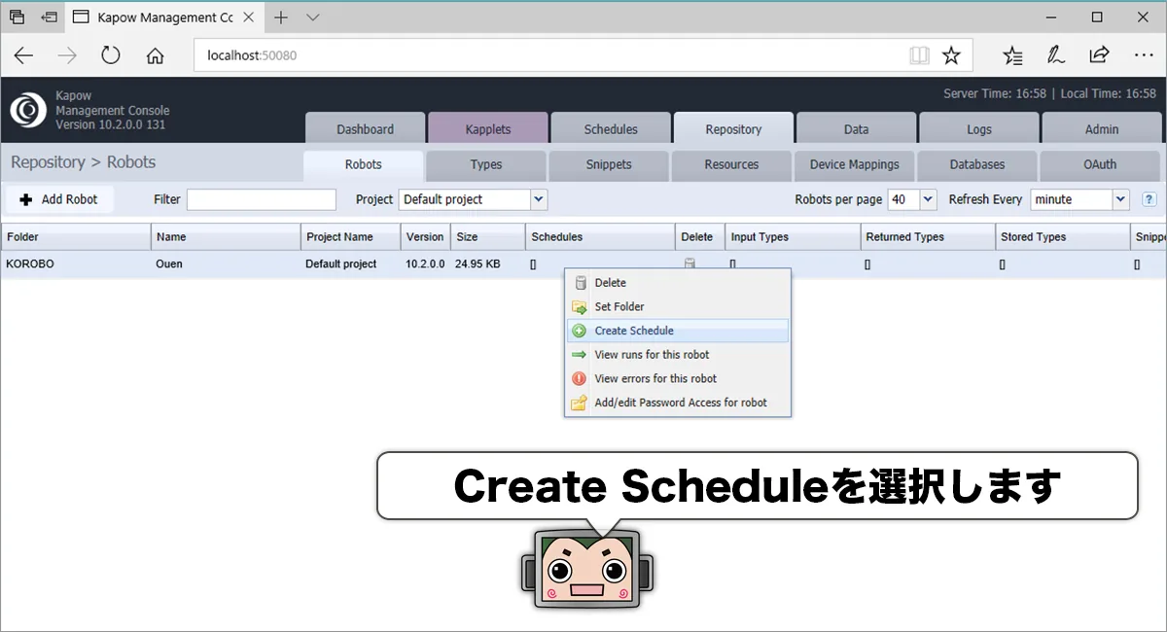Viewport: 1167px width, 632px height.
Task: Open the OAuth sub-tab
Action: click(x=1100, y=164)
